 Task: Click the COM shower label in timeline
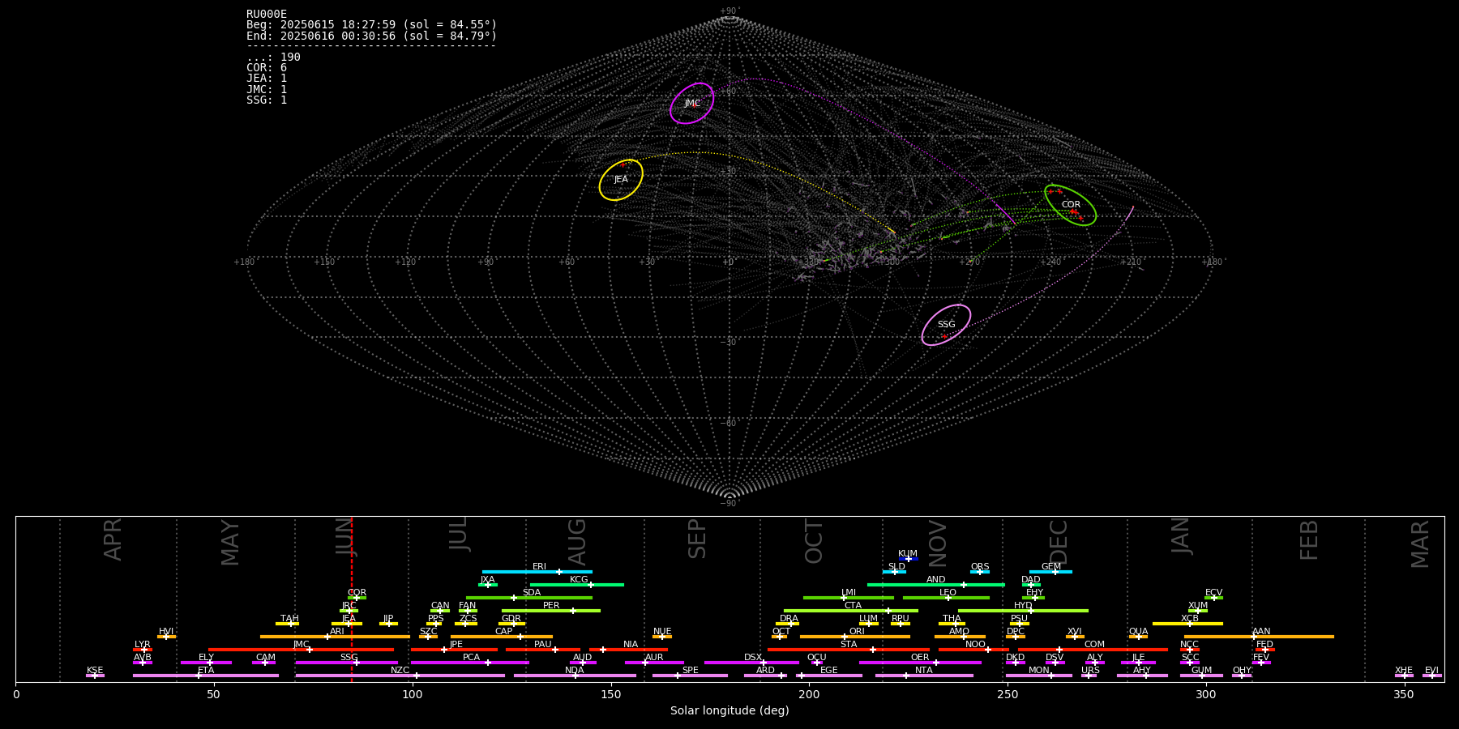pos(1094,645)
